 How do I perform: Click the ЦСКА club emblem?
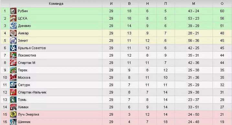[x=13, y=18]
